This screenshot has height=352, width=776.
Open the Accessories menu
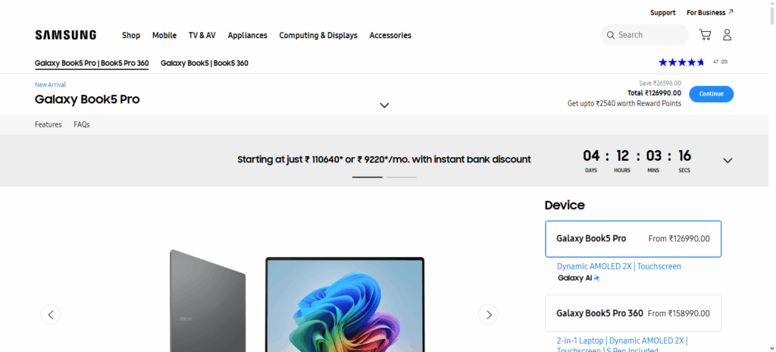coord(390,35)
